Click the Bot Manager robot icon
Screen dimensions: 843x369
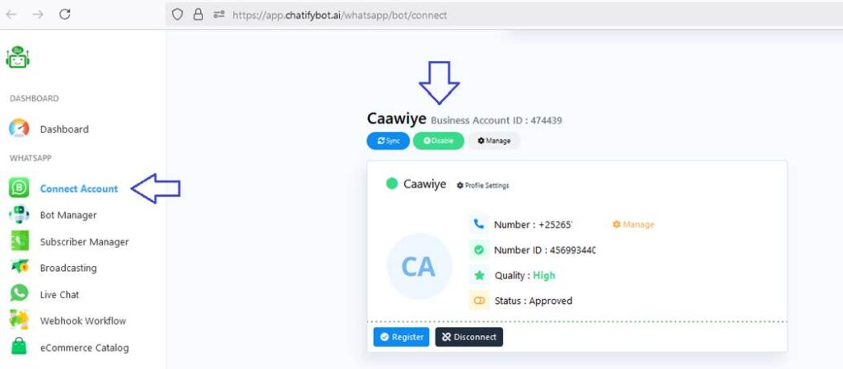tap(19, 215)
